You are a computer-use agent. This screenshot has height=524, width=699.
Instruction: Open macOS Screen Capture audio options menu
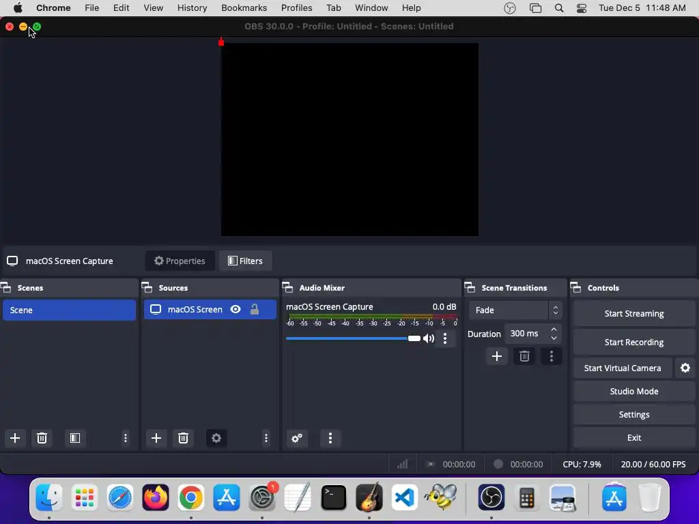445,338
